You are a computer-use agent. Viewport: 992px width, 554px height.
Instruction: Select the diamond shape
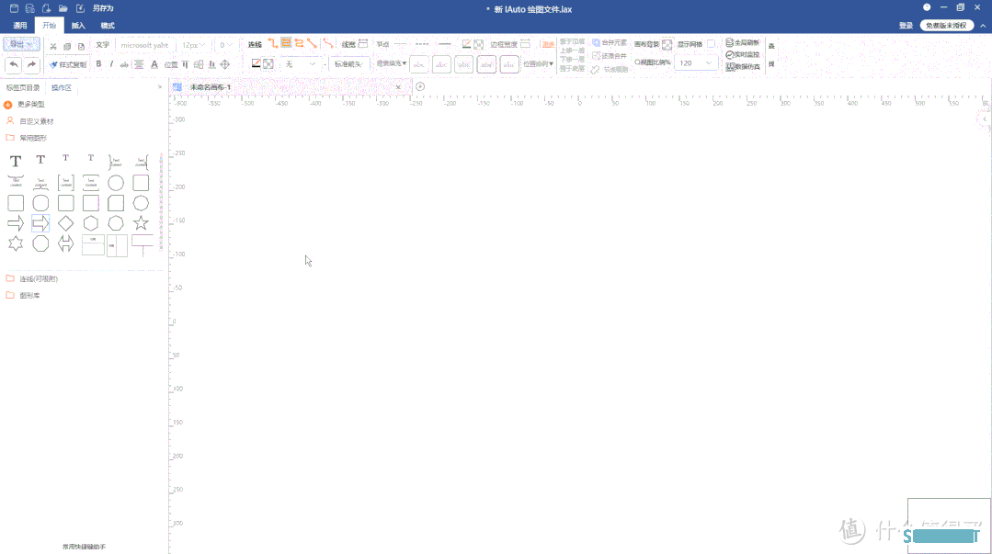[x=66, y=223]
